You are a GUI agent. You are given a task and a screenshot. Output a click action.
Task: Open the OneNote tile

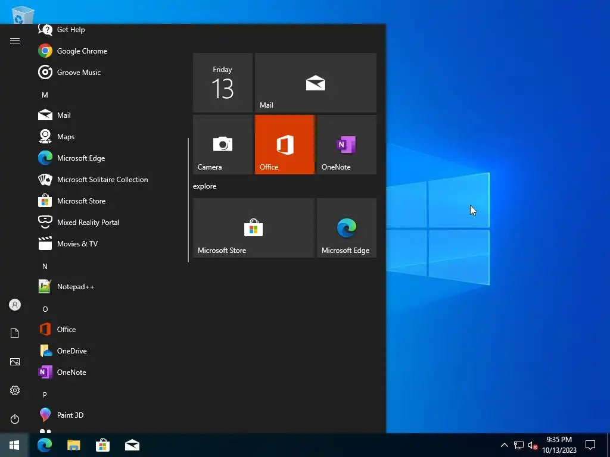347,145
